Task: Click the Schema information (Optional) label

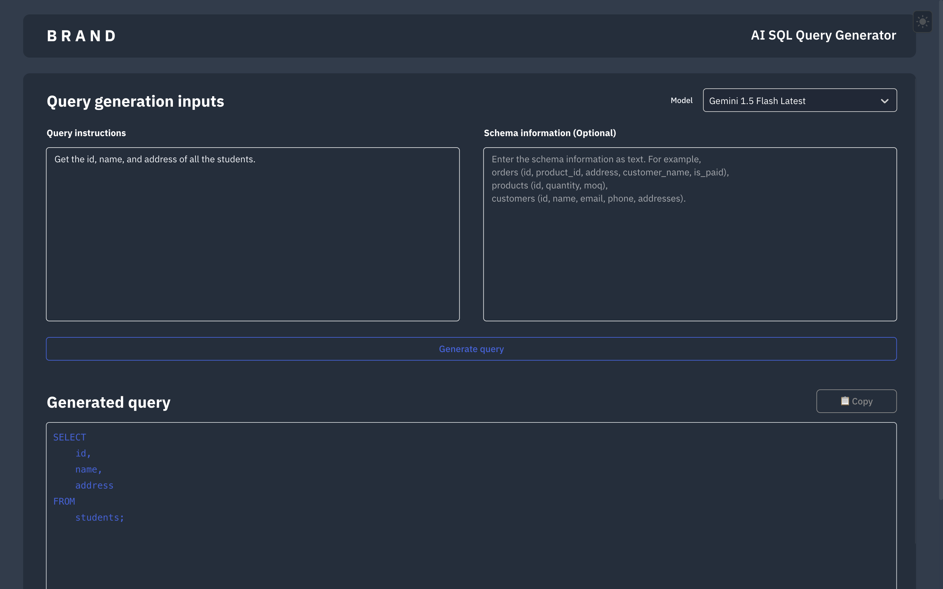Action: point(549,133)
